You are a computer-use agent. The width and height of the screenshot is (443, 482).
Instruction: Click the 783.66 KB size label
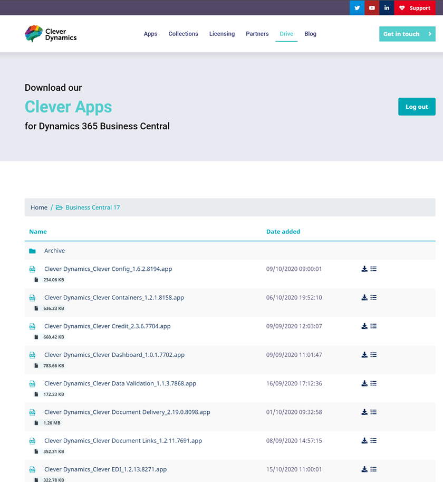[54, 366]
